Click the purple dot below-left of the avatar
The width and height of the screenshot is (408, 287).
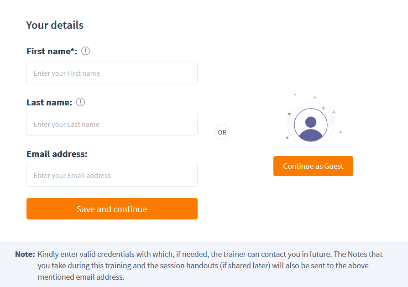pyautogui.click(x=287, y=138)
